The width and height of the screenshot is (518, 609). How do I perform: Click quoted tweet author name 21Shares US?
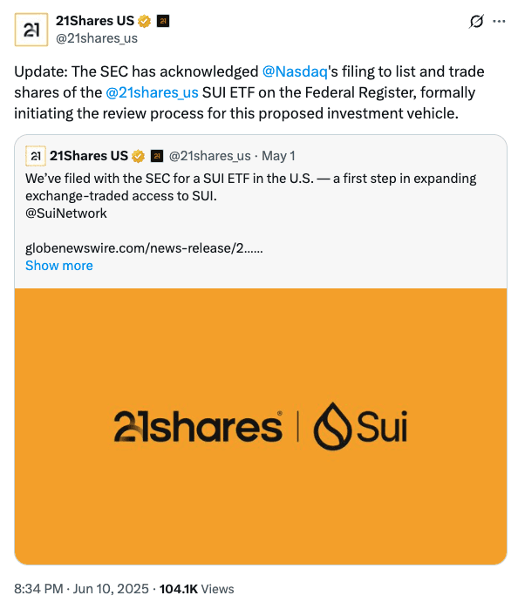click(89, 156)
